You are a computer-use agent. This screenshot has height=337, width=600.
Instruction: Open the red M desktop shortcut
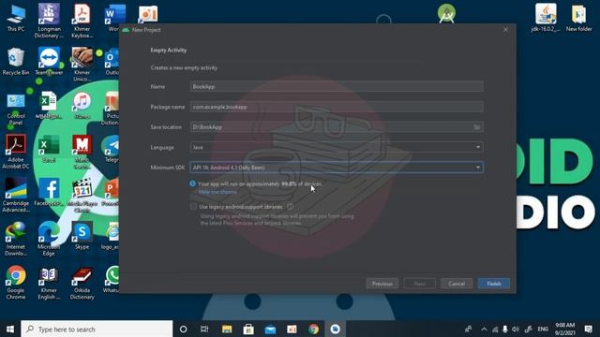[82, 152]
